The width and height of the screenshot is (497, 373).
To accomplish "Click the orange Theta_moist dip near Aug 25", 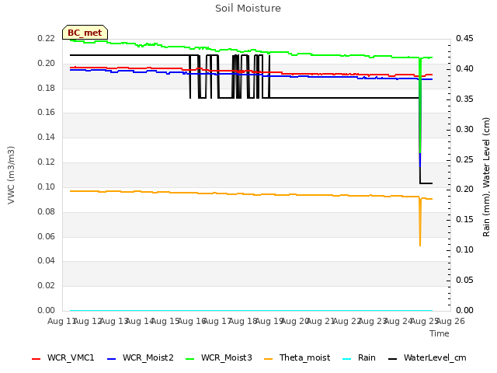I will coord(420,222).
